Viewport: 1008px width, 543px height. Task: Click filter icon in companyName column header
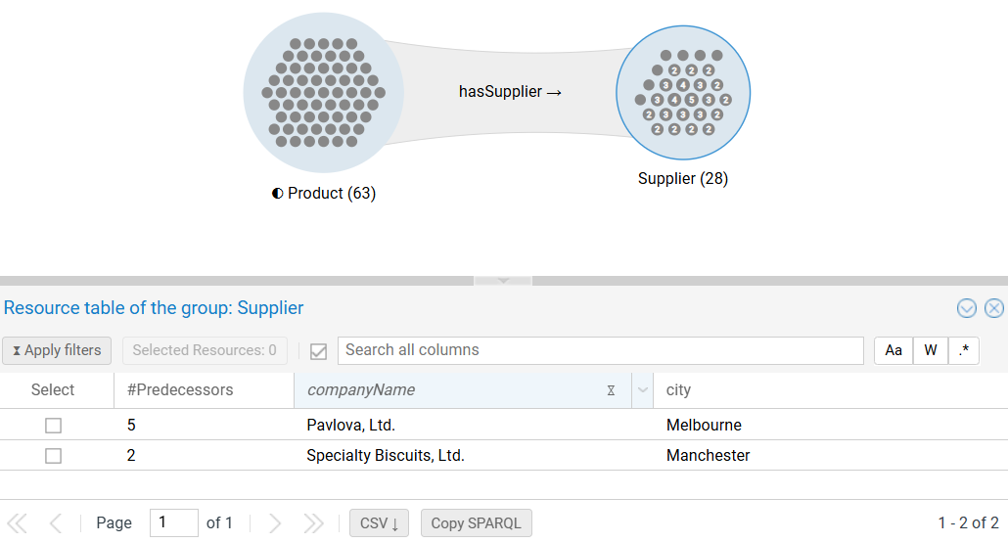[611, 390]
